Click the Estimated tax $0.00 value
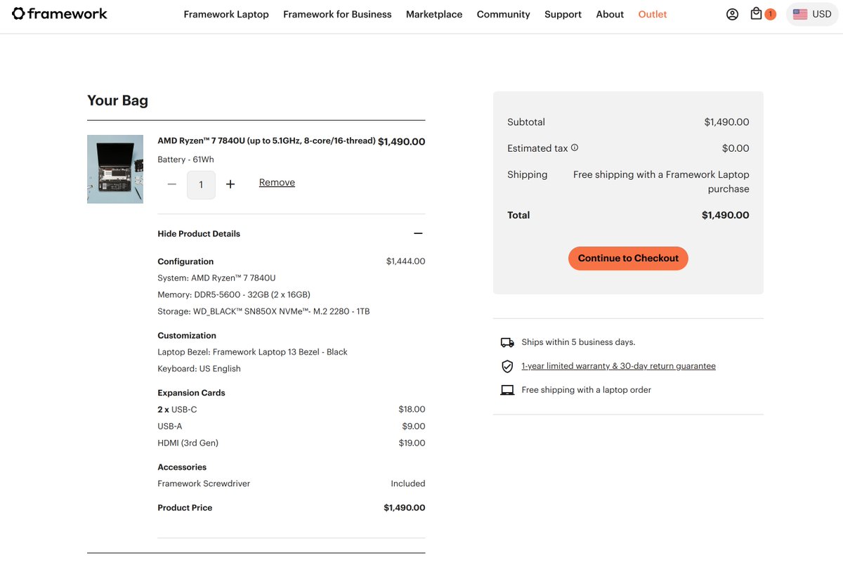The image size is (843, 567). 736,148
